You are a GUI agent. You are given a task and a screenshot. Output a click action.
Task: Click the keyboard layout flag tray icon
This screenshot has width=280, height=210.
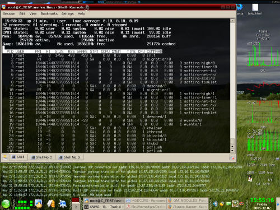(x=241, y=204)
